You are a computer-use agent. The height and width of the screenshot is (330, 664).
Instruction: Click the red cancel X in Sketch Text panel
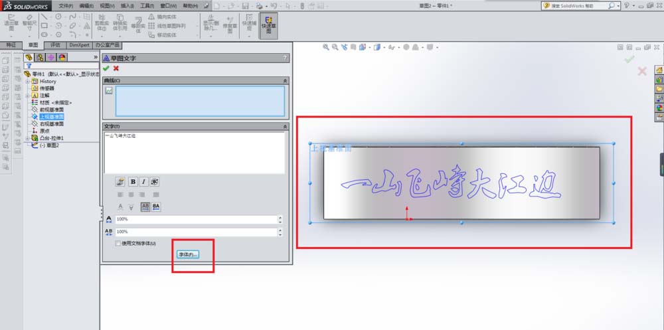pos(116,68)
